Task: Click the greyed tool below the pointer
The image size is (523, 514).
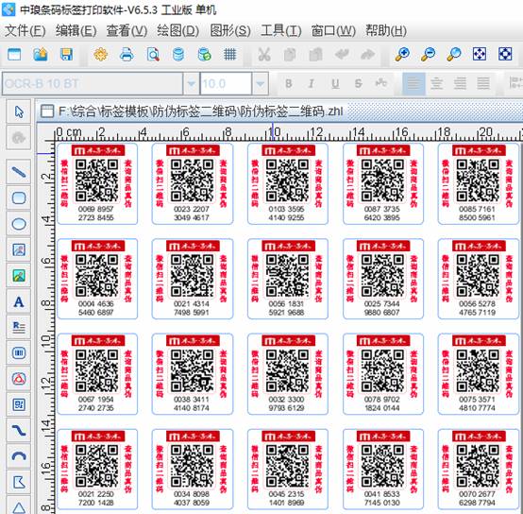Action: click(19, 137)
